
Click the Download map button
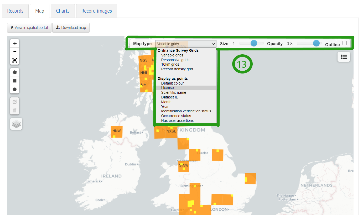coord(71,28)
